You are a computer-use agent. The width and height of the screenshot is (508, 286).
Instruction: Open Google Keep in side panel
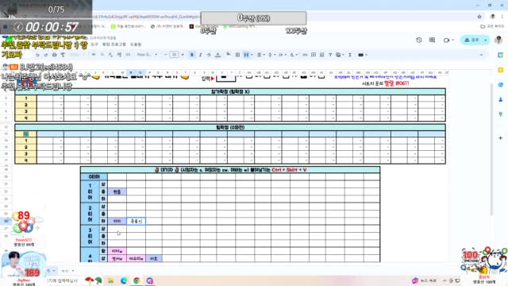click(x=501, y=70)
